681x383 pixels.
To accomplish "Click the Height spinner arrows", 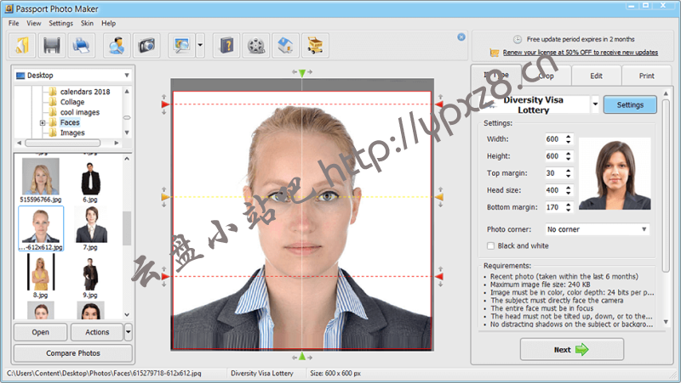I will pyautogui.click(x=569, y=156).
